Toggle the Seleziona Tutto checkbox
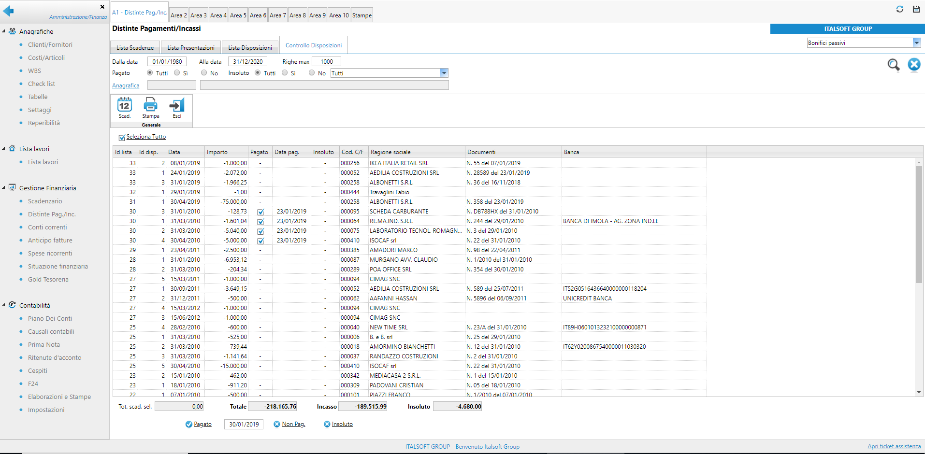Viewport: 925px width, 454px height. tap(122, 138)
